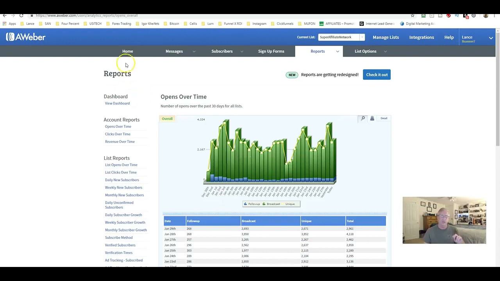This screenshot has width=500, height=281.
Task: Click the Amazon extension icon with badge
Action: 465,16
